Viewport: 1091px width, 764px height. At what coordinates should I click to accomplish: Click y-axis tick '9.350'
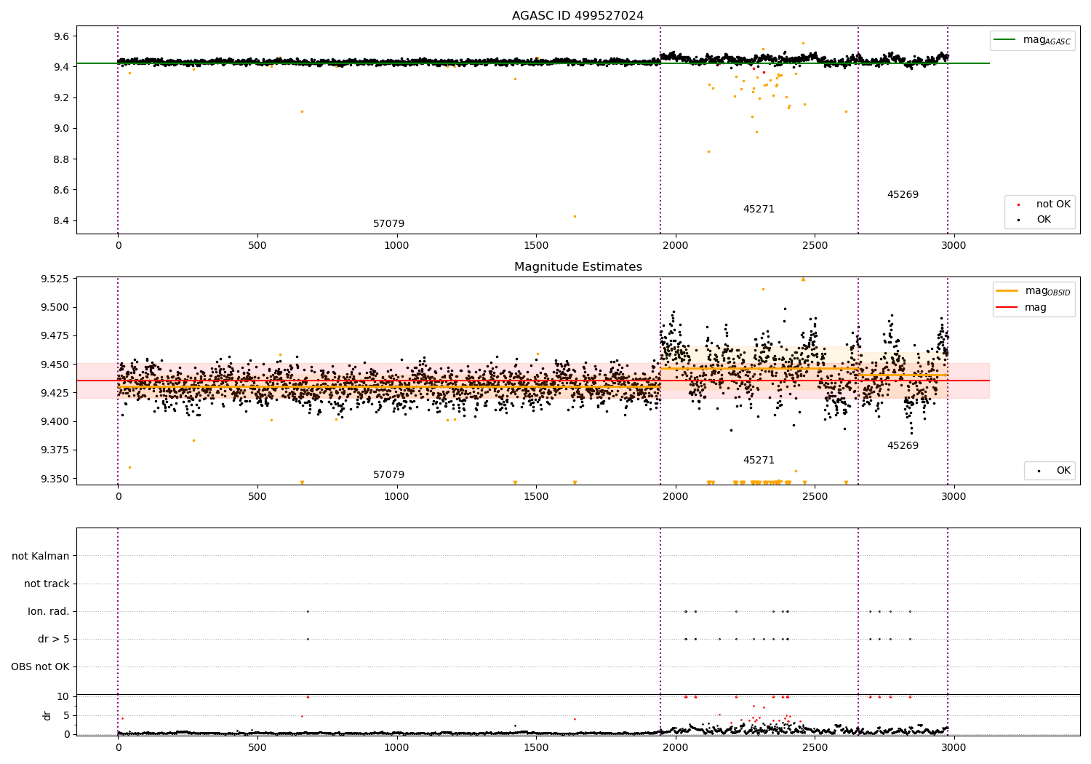(x=56, y=480)
